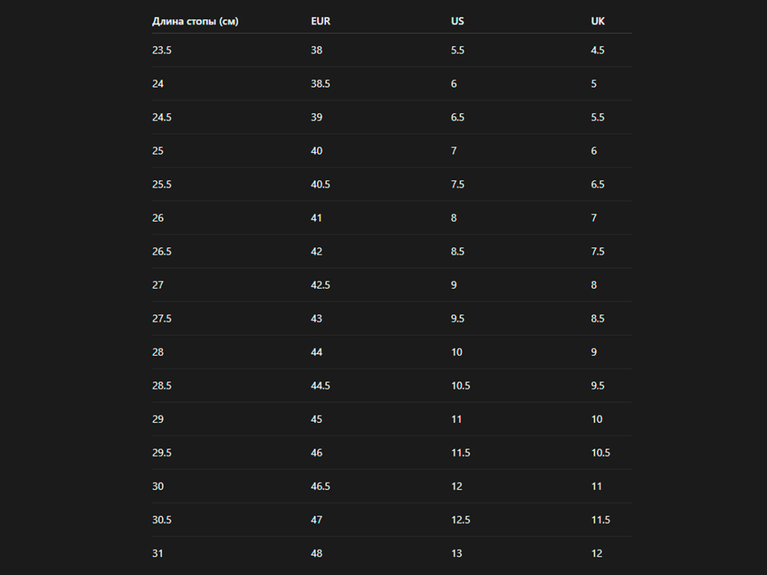Select the 23.5 foot length cell
The width and height of the screenshot is (767, 575).
(162, 50)
